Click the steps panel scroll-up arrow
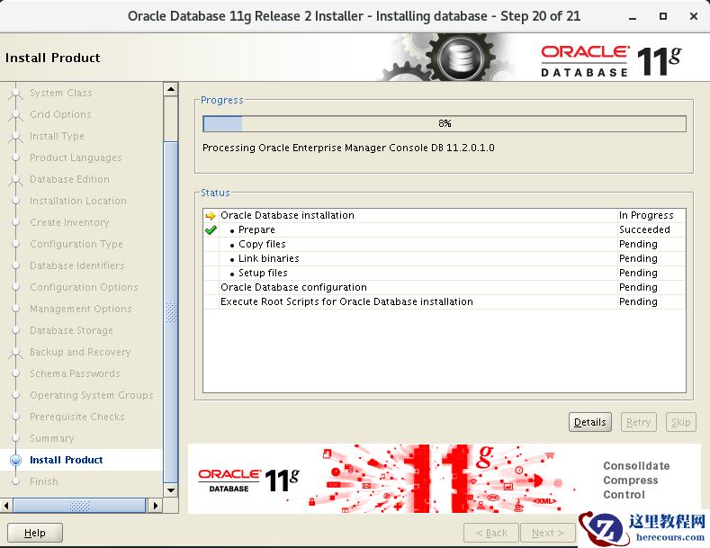Image resolution: width=710 pixels, height=548 pixels. (x=171, y=89)
